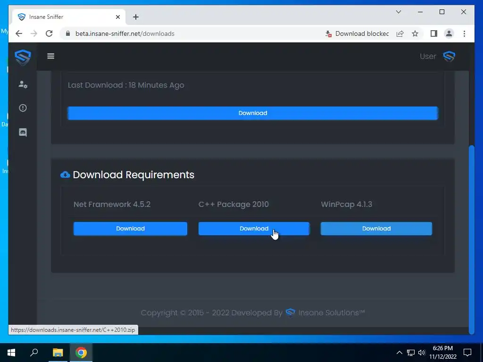
Task: Open Chrome three-dot menu
Action: pyautogui.click(x=464, y=33)
